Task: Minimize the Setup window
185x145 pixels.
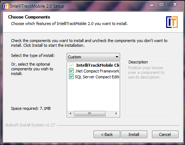Action: point(152,5)
